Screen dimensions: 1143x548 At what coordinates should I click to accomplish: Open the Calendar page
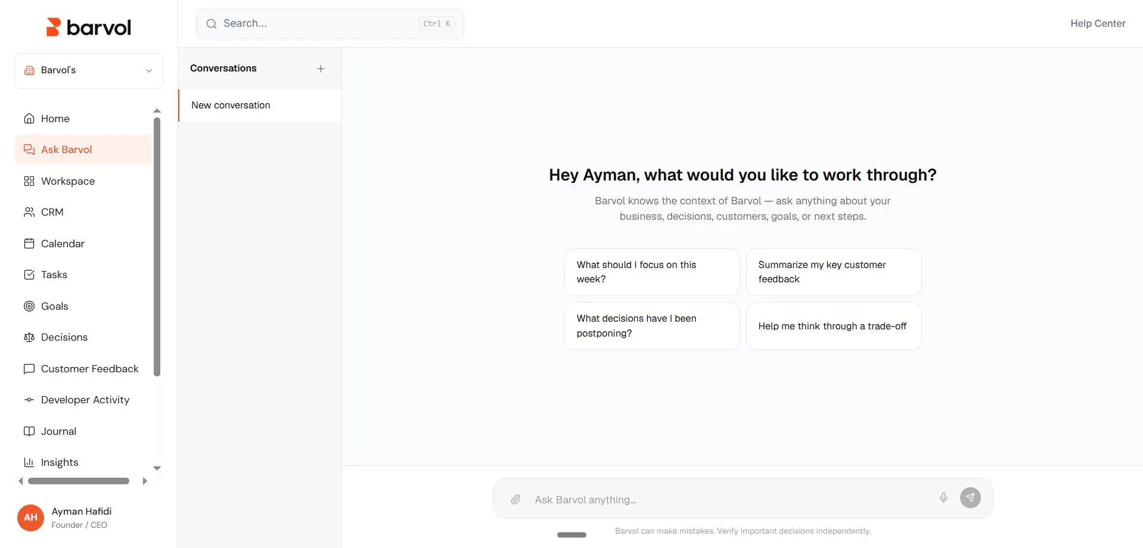tap(83, 244)
